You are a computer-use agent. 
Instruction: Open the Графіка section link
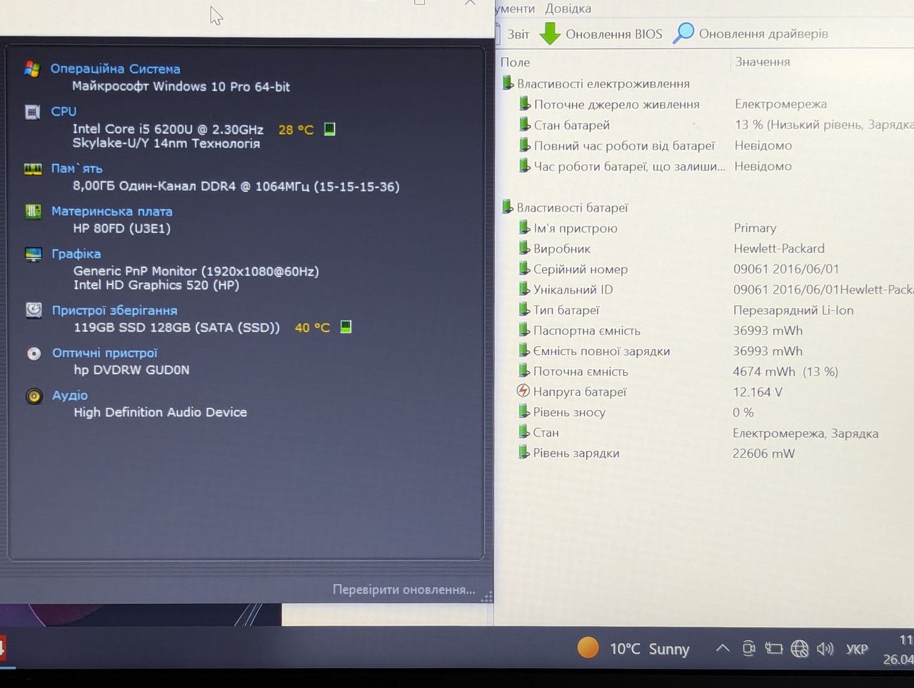point(76,254)
